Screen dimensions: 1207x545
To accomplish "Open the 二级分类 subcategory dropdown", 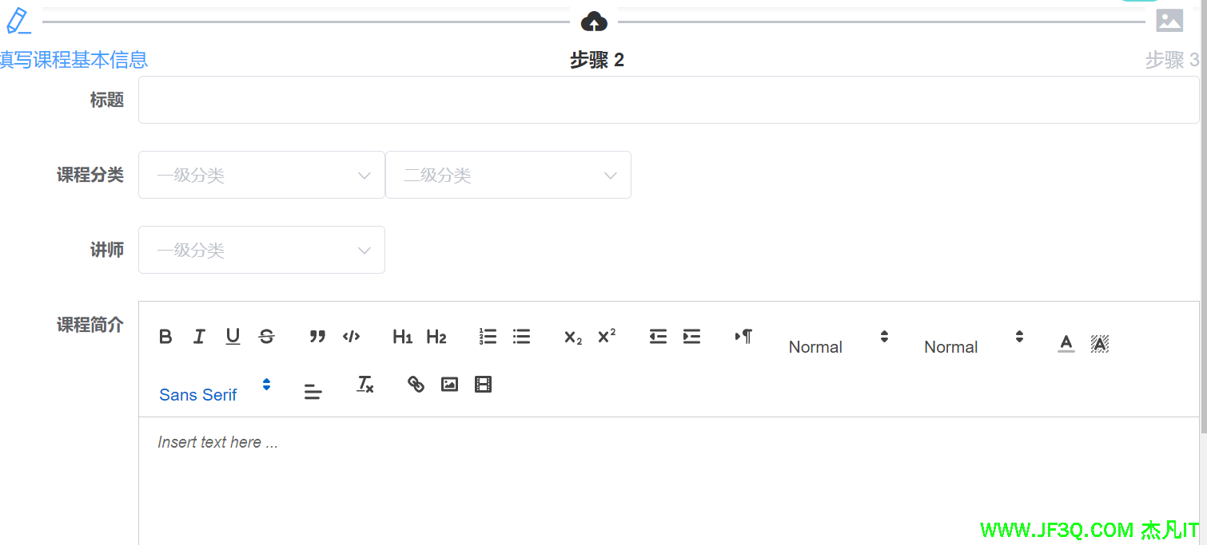I will [508, 175].
